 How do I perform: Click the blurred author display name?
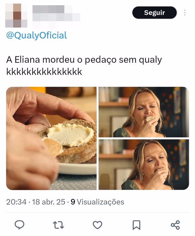48,9
